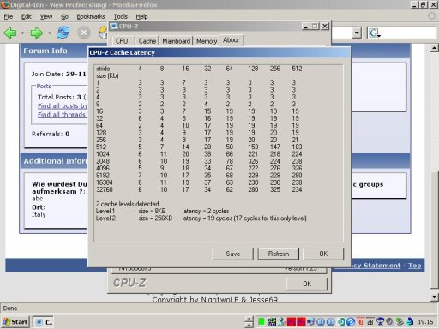Open 'Find all threads' link
The height and width of the screenshot is (329, 439).
point(62,115)
